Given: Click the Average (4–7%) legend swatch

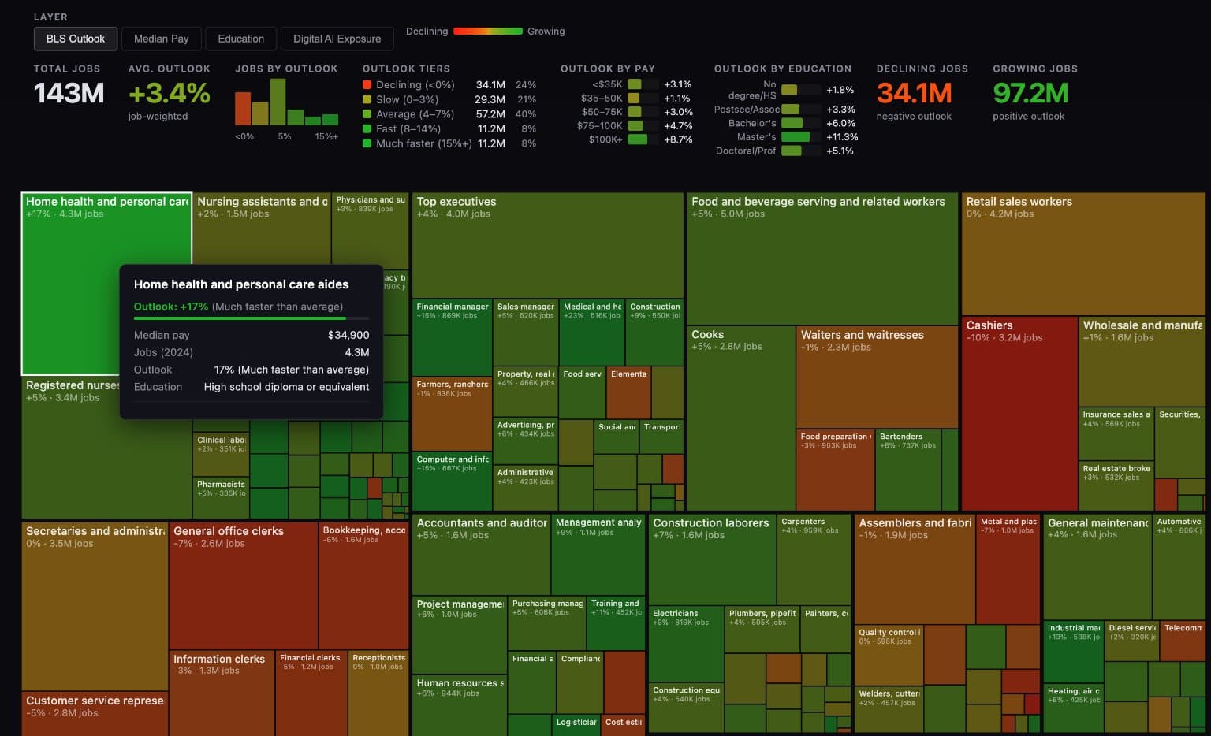Looking at the screenshot, I should (x=367, y=114).
